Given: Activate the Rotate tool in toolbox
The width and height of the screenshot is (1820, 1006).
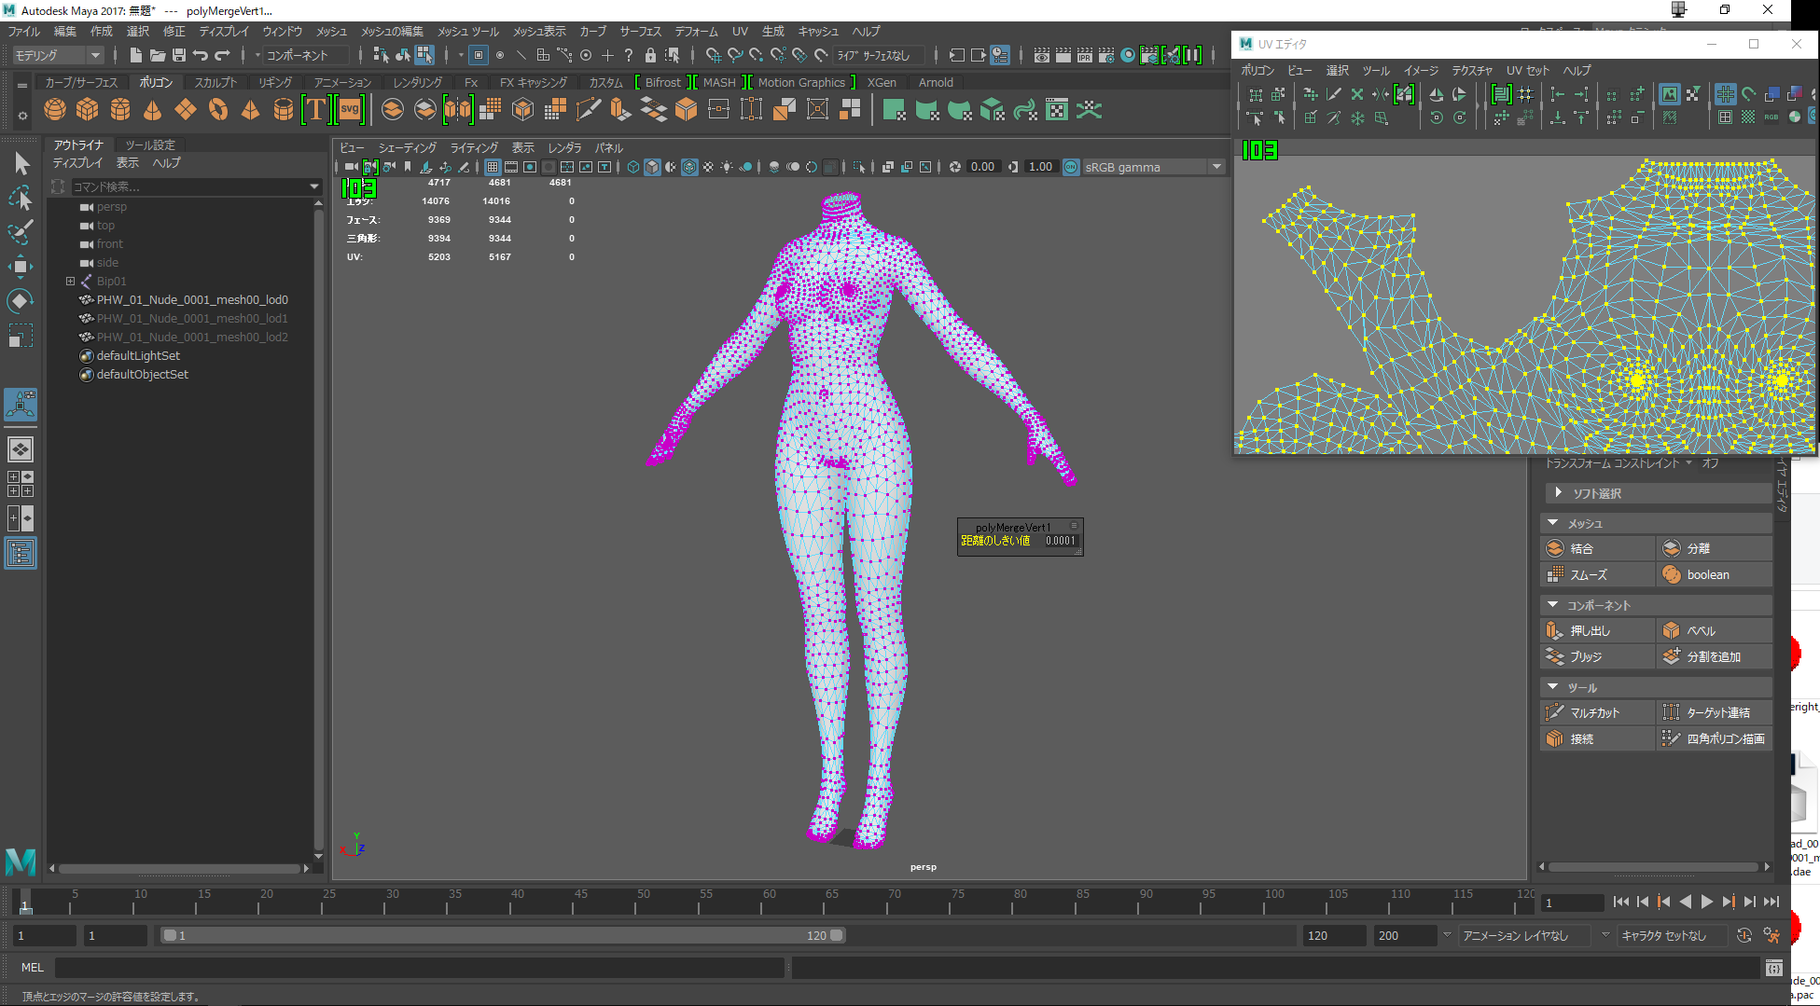Looking at the screenshot, I should 21,301.
